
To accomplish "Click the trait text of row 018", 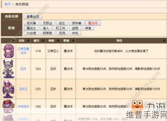I will (x=121, y=51).
